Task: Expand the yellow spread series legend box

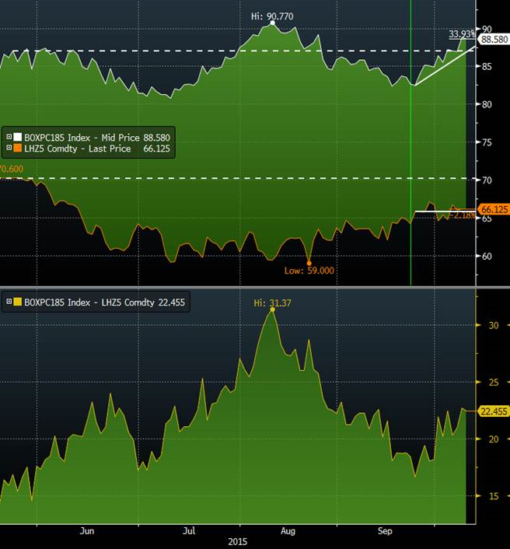Action: 9,302
